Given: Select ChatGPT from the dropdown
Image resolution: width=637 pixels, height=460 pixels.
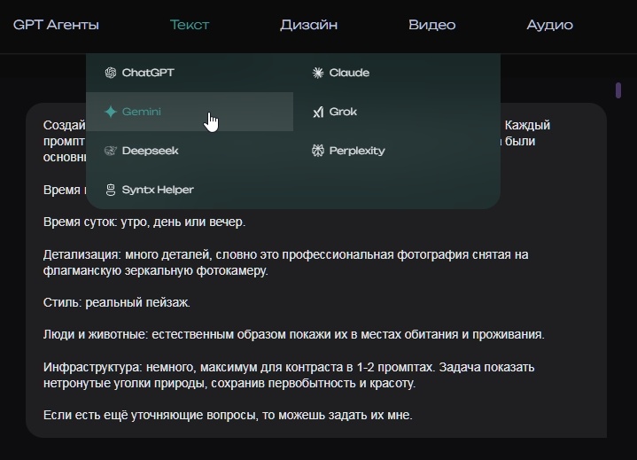Looking at the screenshot, I should coord(190,73).
